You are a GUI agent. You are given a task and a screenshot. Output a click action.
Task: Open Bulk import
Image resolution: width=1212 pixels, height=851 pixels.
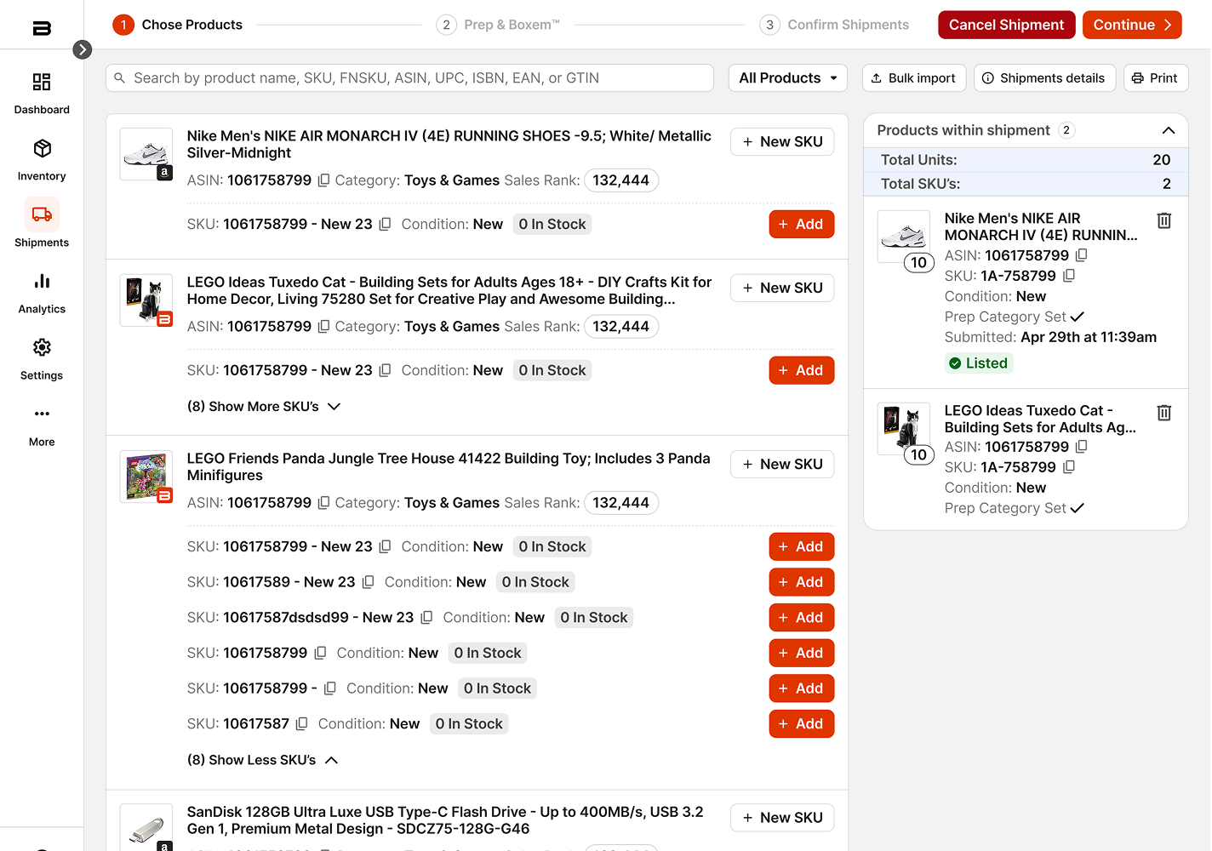pos(913,77)
